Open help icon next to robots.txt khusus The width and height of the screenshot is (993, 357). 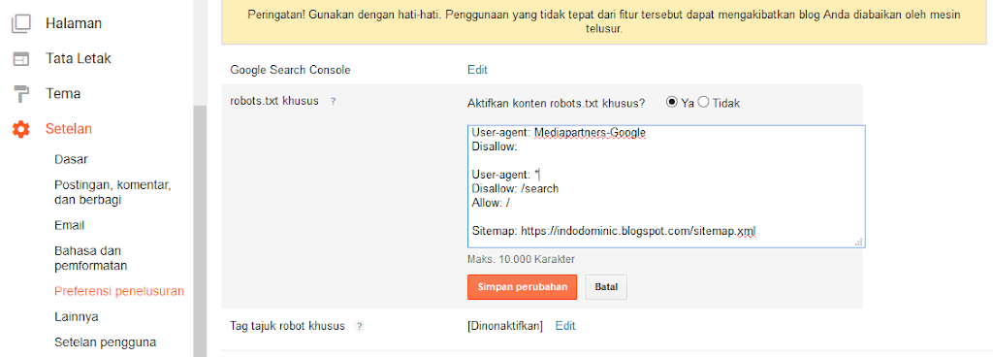pyautogui.click(x=333, y=101)
